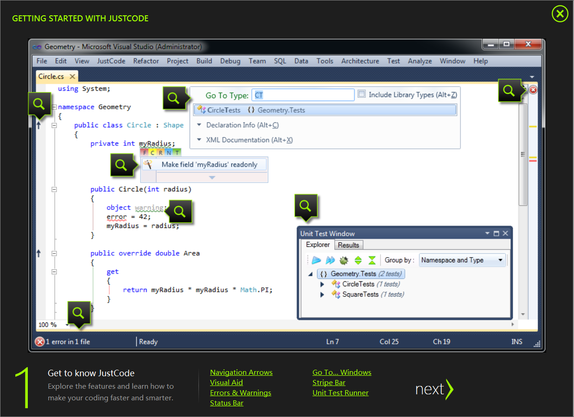574x417 pixels.
Task: Select the Explorer tab
Action: coord(318,245)
